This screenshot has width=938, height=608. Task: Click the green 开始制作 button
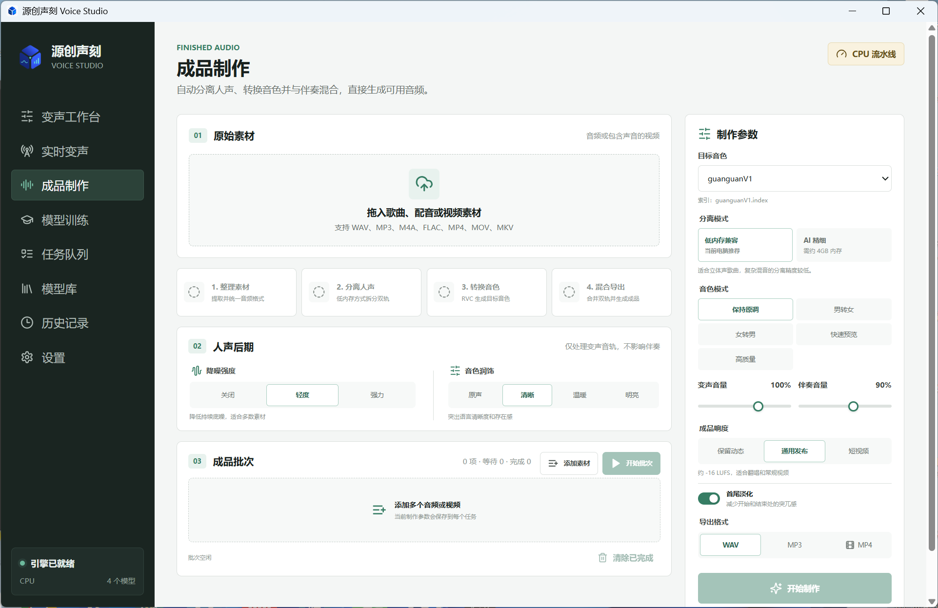coord(795,588)
